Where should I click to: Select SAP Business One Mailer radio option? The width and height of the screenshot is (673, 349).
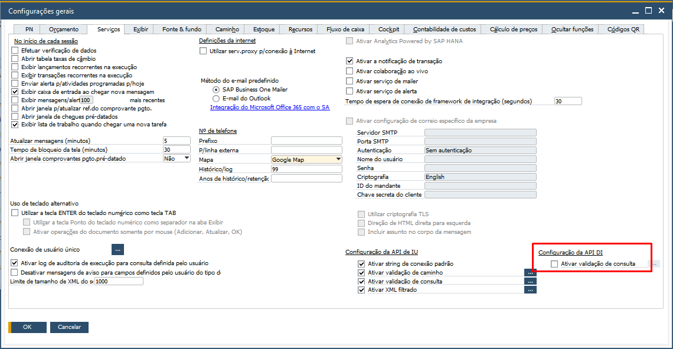tap(216, 90)
